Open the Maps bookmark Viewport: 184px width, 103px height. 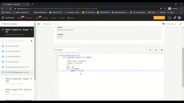[170, 12]
